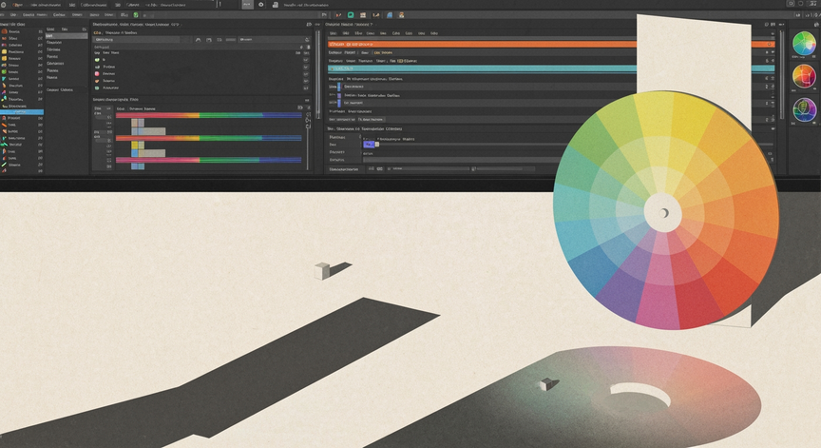Image resolution: width=821 pixels, height=448 pixels.
Task: Click the document icon right of the eye icon
Action: coord(275,5)
